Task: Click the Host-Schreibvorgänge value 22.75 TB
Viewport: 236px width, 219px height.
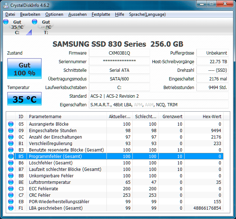Action: pos(213,62)
